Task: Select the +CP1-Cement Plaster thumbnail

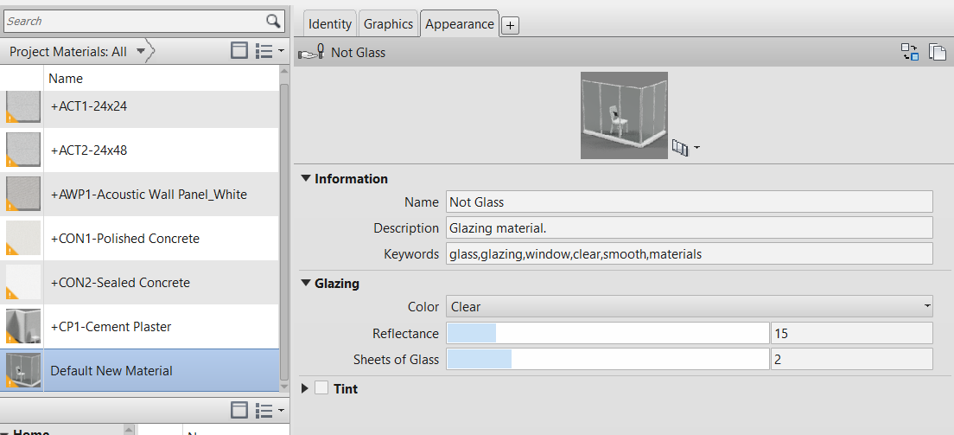Action: click(23, 326)
